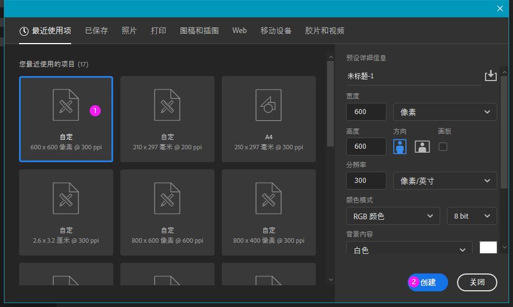
Task: Select the 800 x 400 像素 @ 300 ppi preset
Action: [x=269, y=212]
